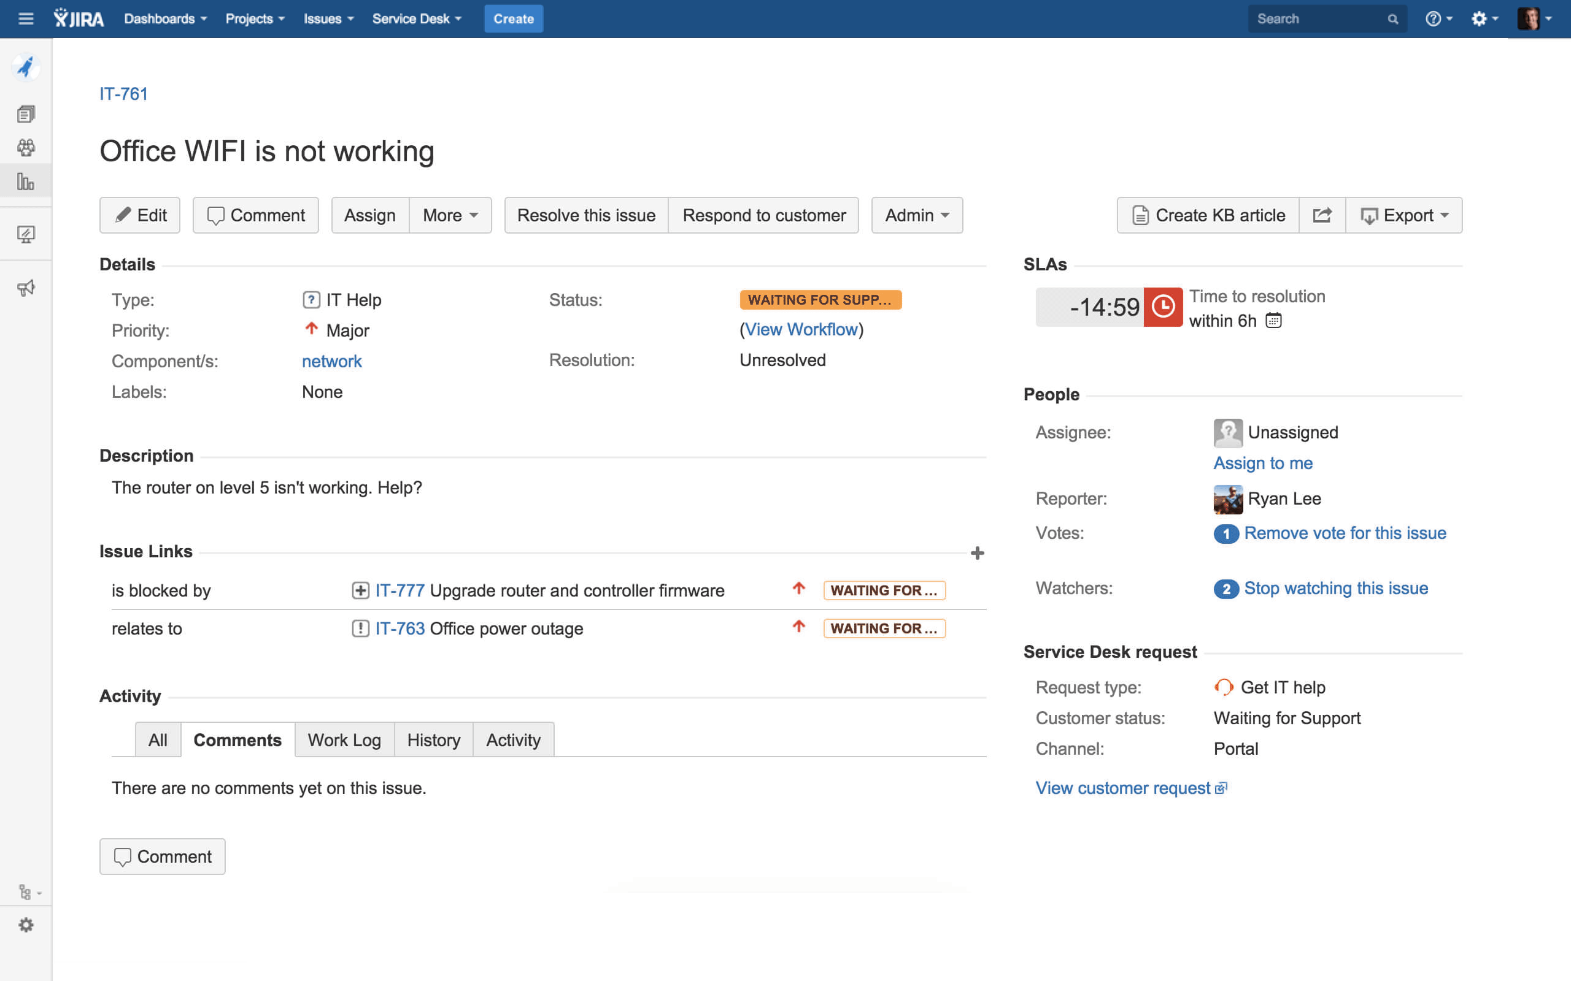The width and height of the screenshot is (1571, 981).
Task: Stop watching this issue
Action: pyautogui.click(x=1336, y=588)
